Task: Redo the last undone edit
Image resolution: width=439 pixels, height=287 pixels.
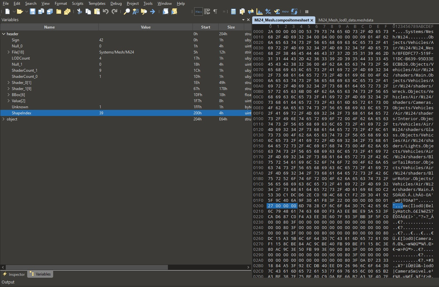Action: (x=115, y=11)
